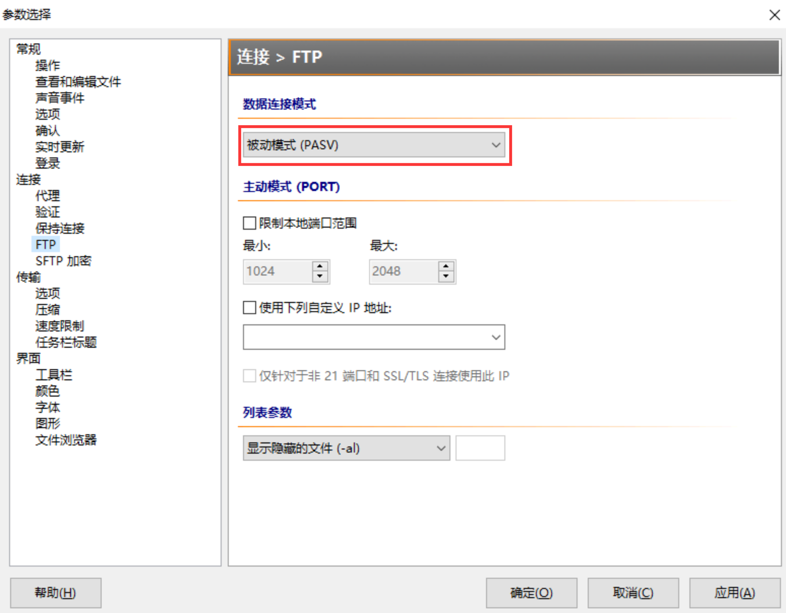Select SFTP 加密 in the tree
Image resolution: width=786 pixels, height=613 pixels.
[63, 261]
